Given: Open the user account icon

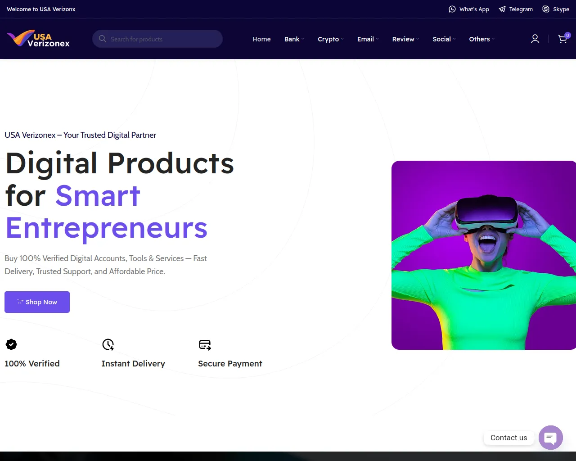Looking at the screenshot, I should coord(535,39).
